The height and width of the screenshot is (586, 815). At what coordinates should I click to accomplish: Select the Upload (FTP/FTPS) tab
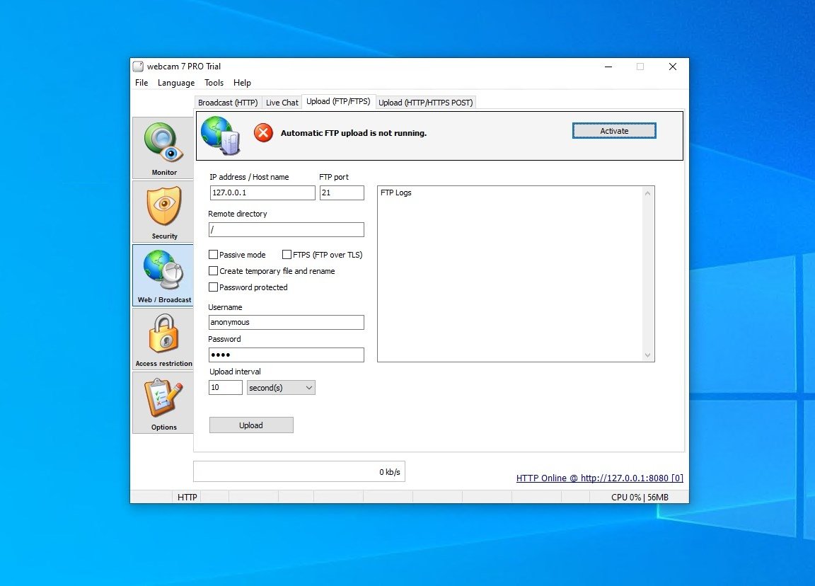[338, 101]
